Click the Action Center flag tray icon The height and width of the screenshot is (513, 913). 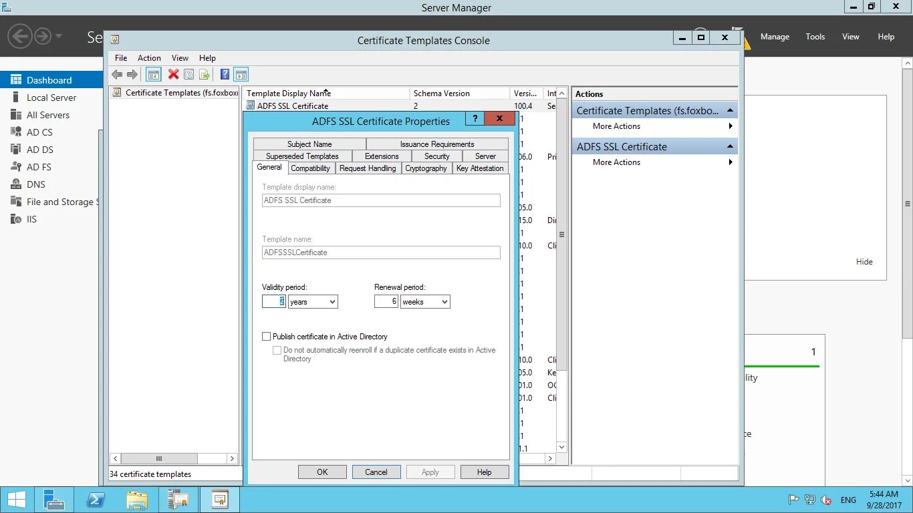pyautogui.click(x=794, y=500)
